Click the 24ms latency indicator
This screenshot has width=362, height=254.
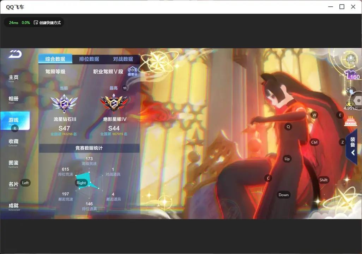click(14, 23)
